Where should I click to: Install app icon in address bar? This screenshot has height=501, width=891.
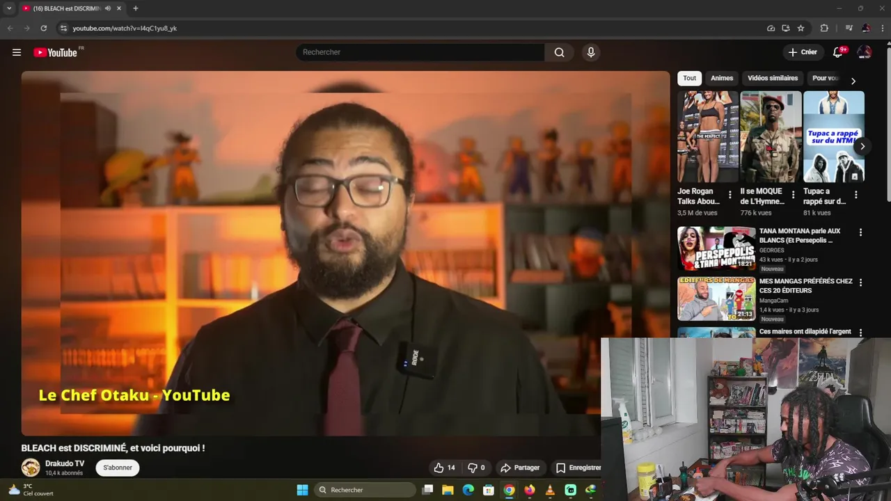click(786, 29)
